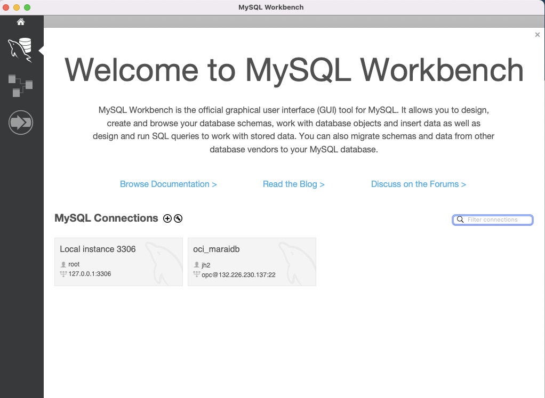The width and height of the screenshot is (545, 398).
Task: Open Read the Blog link
Action: 294,184
